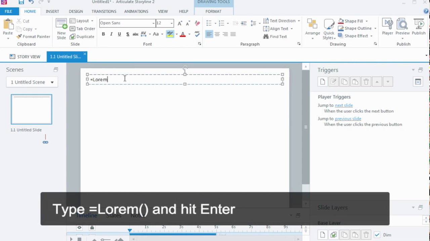Open the FORMAT drawing tools tab
The image size is (430, 241).
click(x=213, y=11)
